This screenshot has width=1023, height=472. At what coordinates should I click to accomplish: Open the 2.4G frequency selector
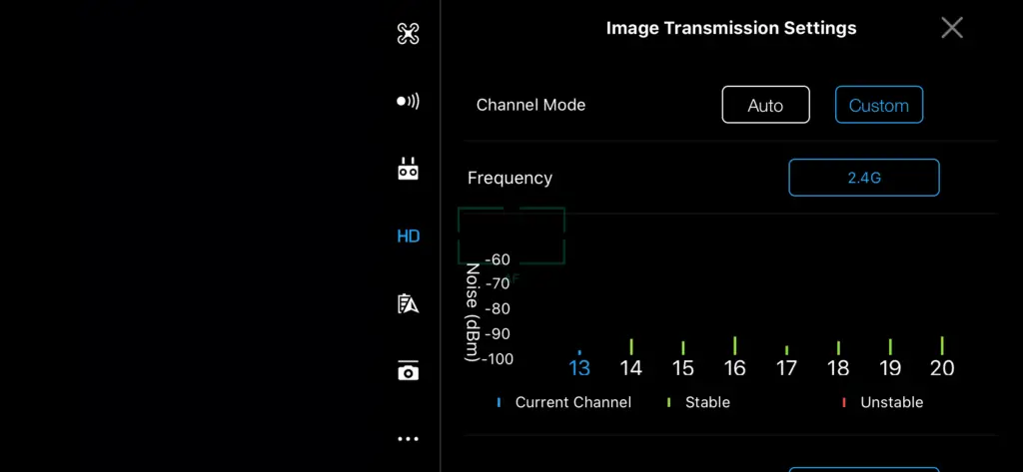point(864,178)
